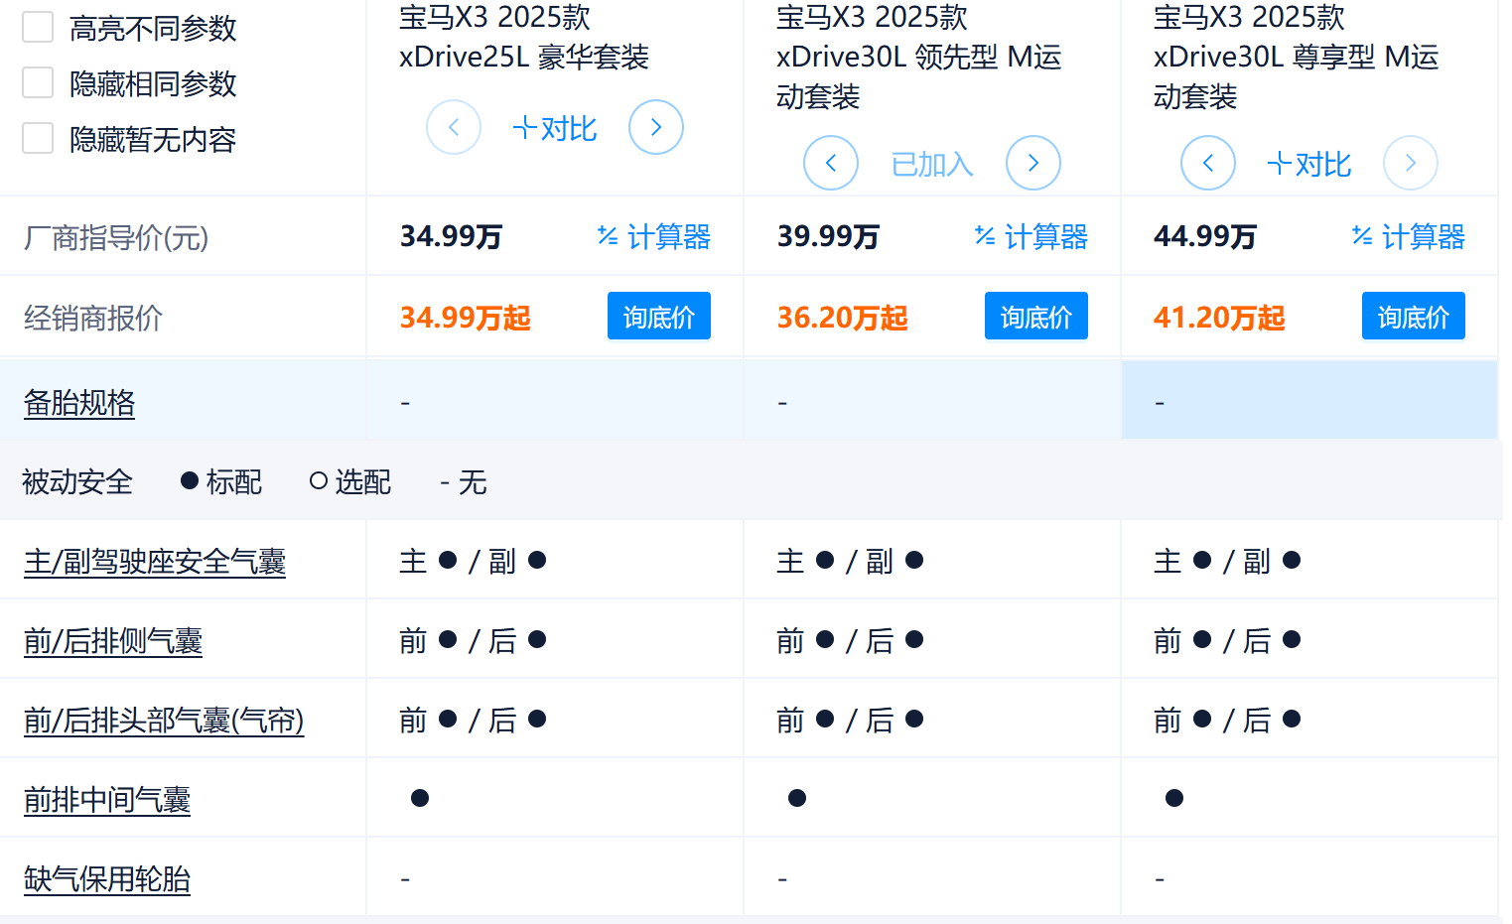
Task: Show next model for xDrive30L 领先型
Action: [x=1033, y=163]
